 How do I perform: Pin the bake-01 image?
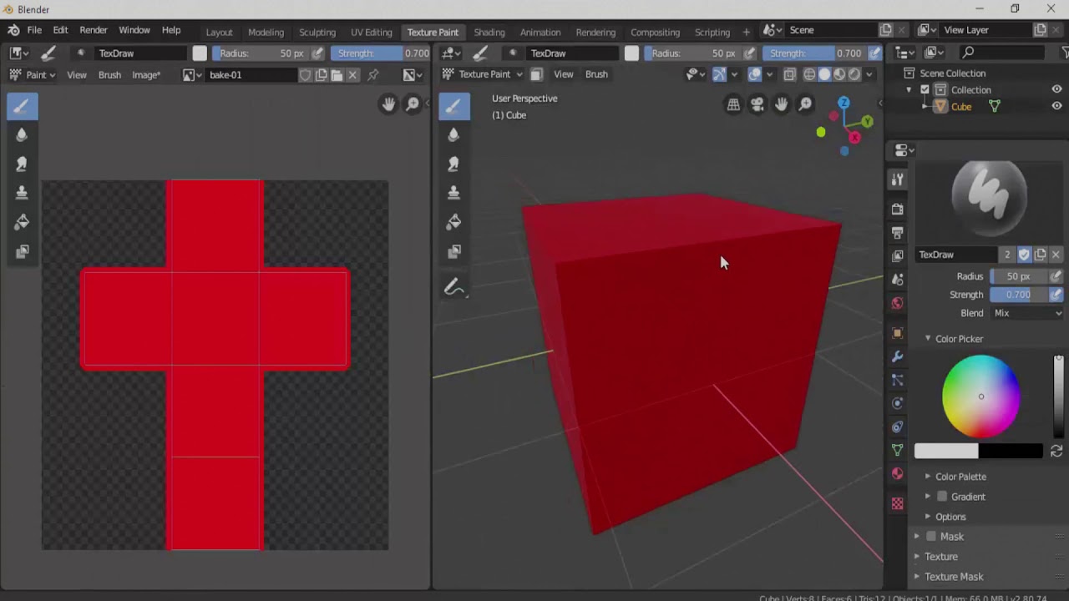coord(373,75)
